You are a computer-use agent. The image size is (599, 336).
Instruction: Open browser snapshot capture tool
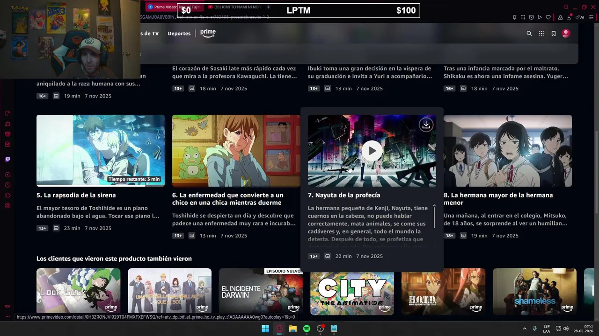click(x=523, y=17)
